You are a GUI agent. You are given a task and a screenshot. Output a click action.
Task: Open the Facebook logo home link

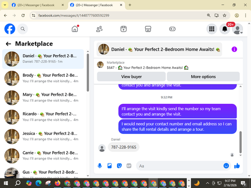[10, 29]
